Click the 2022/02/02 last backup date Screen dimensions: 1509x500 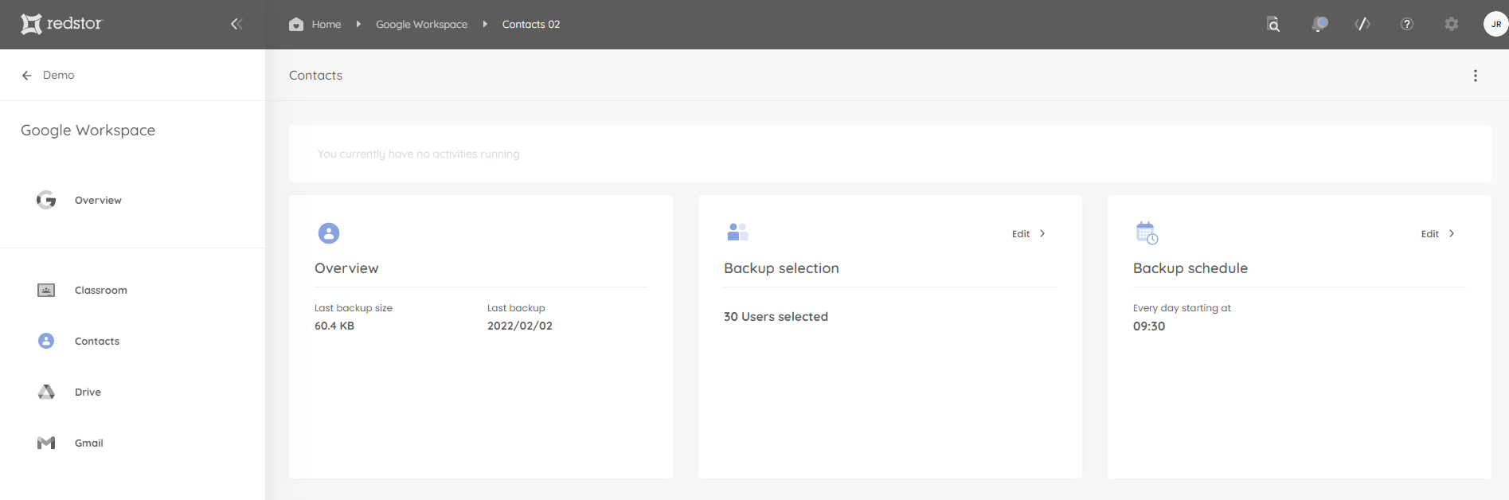[x=520, y=326]
